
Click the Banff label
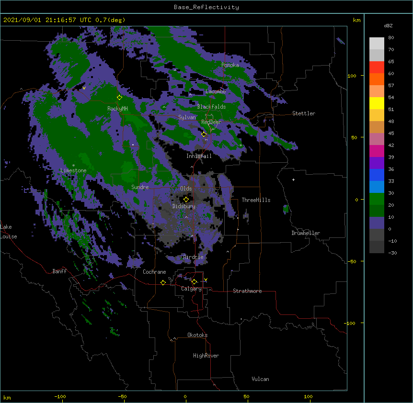pos(59,271)
